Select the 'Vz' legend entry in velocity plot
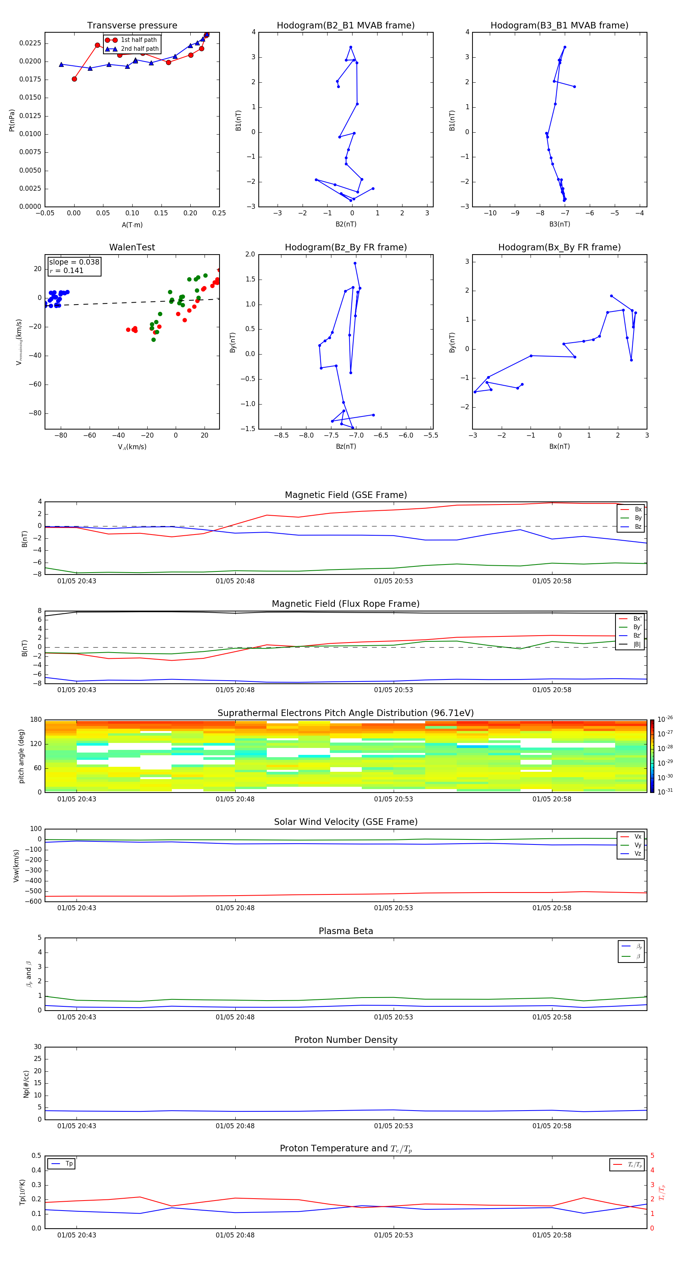Viewport: 692px width, 1269px height. (x=631, y=854)
